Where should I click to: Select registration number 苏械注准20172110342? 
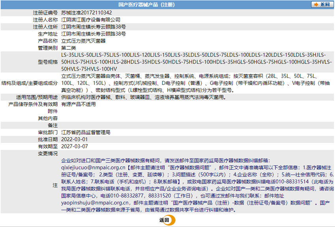click(x=87, y=13)
